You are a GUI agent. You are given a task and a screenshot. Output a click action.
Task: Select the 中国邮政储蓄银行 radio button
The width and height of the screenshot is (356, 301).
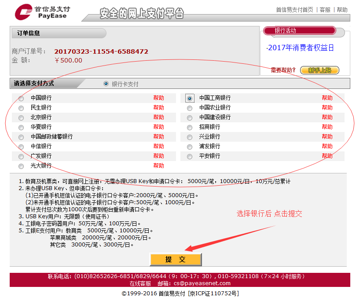[21, 137]
